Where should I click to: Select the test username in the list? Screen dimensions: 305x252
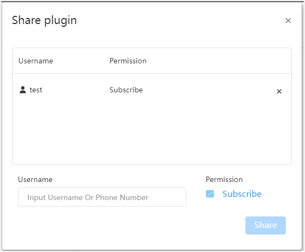[x=36, y=90]
